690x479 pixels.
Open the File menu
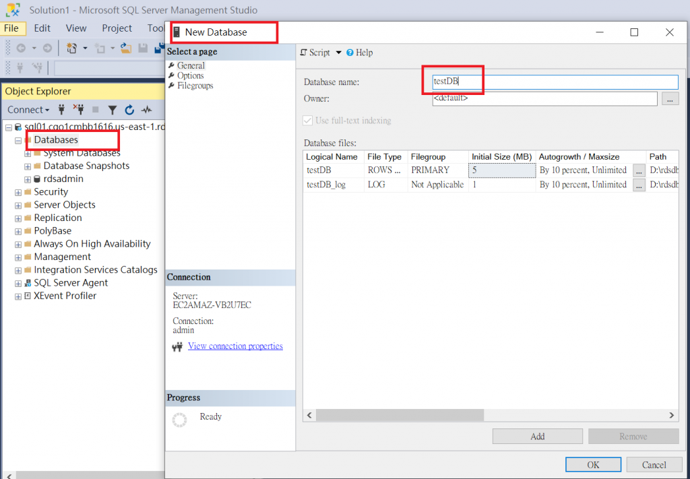click(x=11, y=28)
